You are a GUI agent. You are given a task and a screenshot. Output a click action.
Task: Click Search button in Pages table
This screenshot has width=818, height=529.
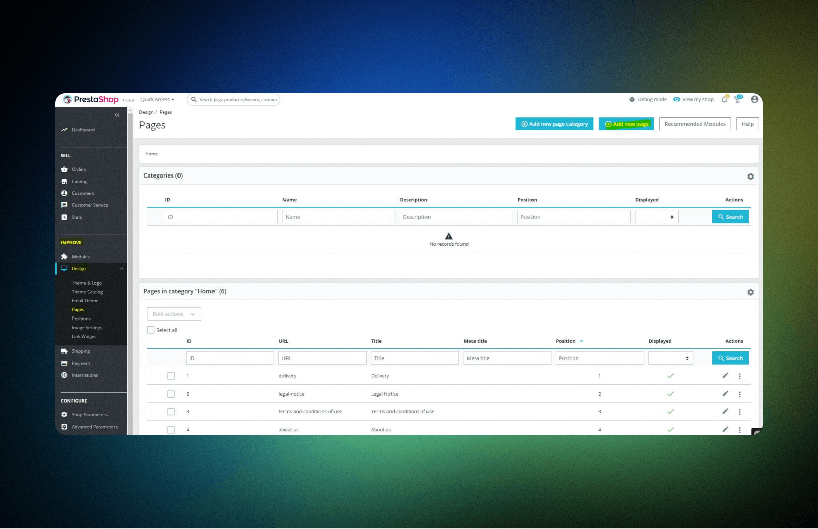(730, 358)
